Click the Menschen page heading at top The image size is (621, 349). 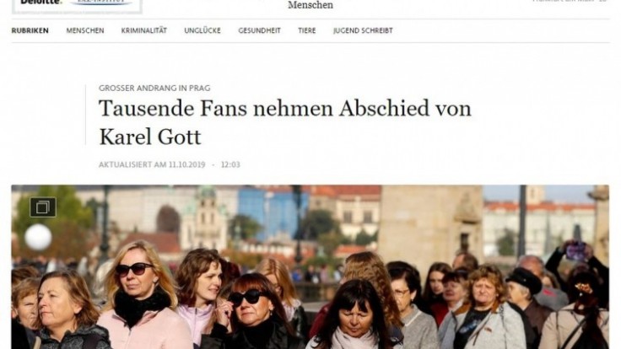click(310, 5)
